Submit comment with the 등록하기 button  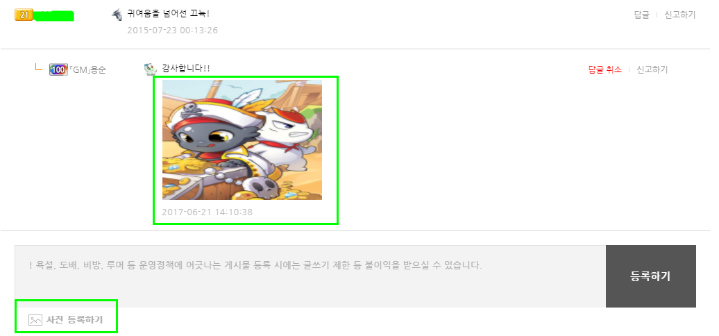tap(651, 276)
